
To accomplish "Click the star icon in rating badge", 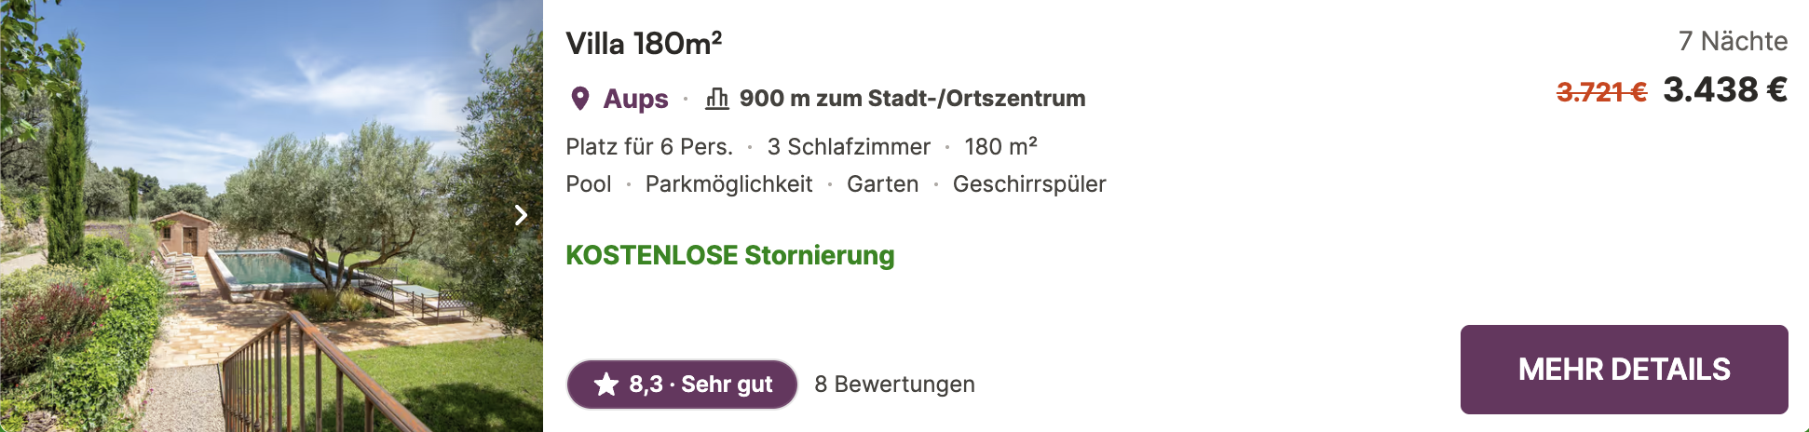I will [606, 384].
